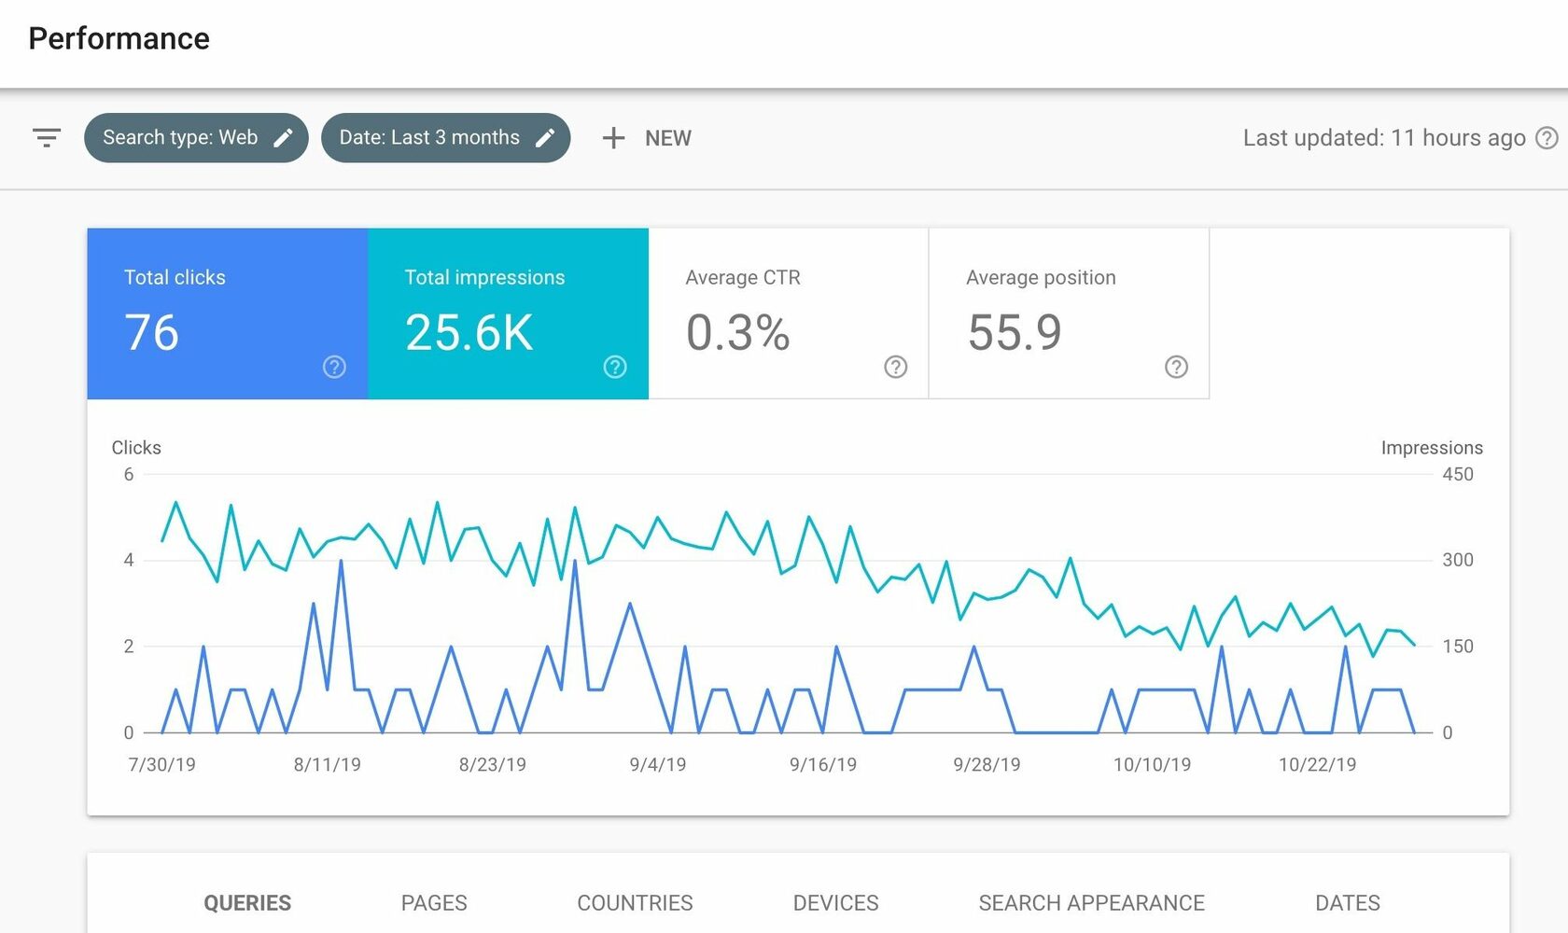Toggle the Total impressions metric card
Image resolution: width=1568 pixels, height=933 pixels.
[x=509, y=313]
